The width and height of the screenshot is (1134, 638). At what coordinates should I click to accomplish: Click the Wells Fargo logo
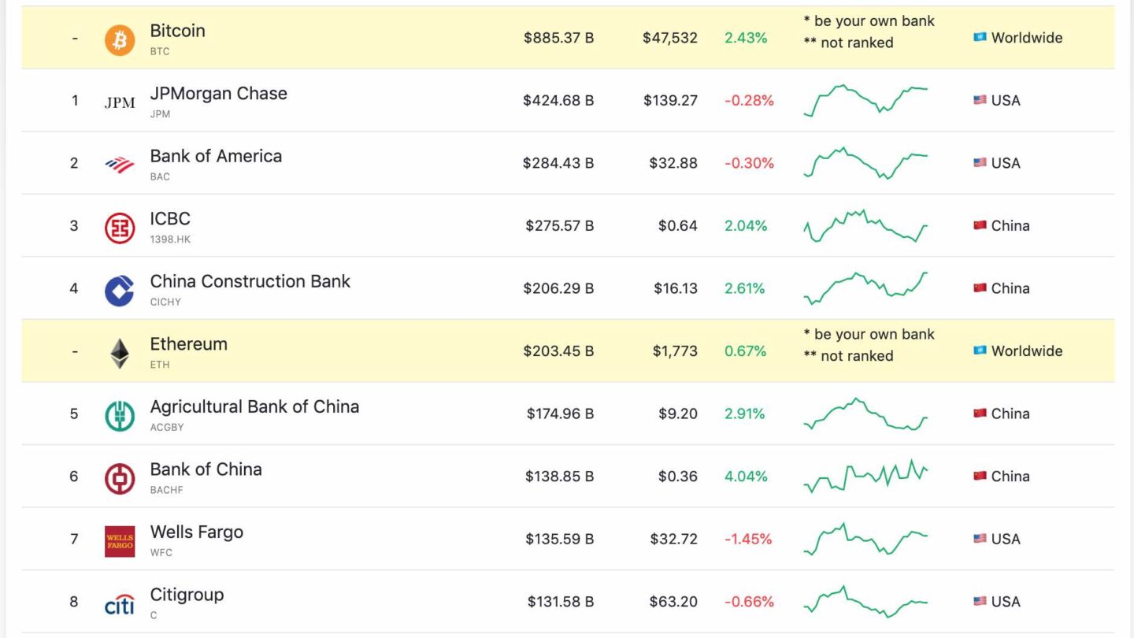[x=120, y=541]
